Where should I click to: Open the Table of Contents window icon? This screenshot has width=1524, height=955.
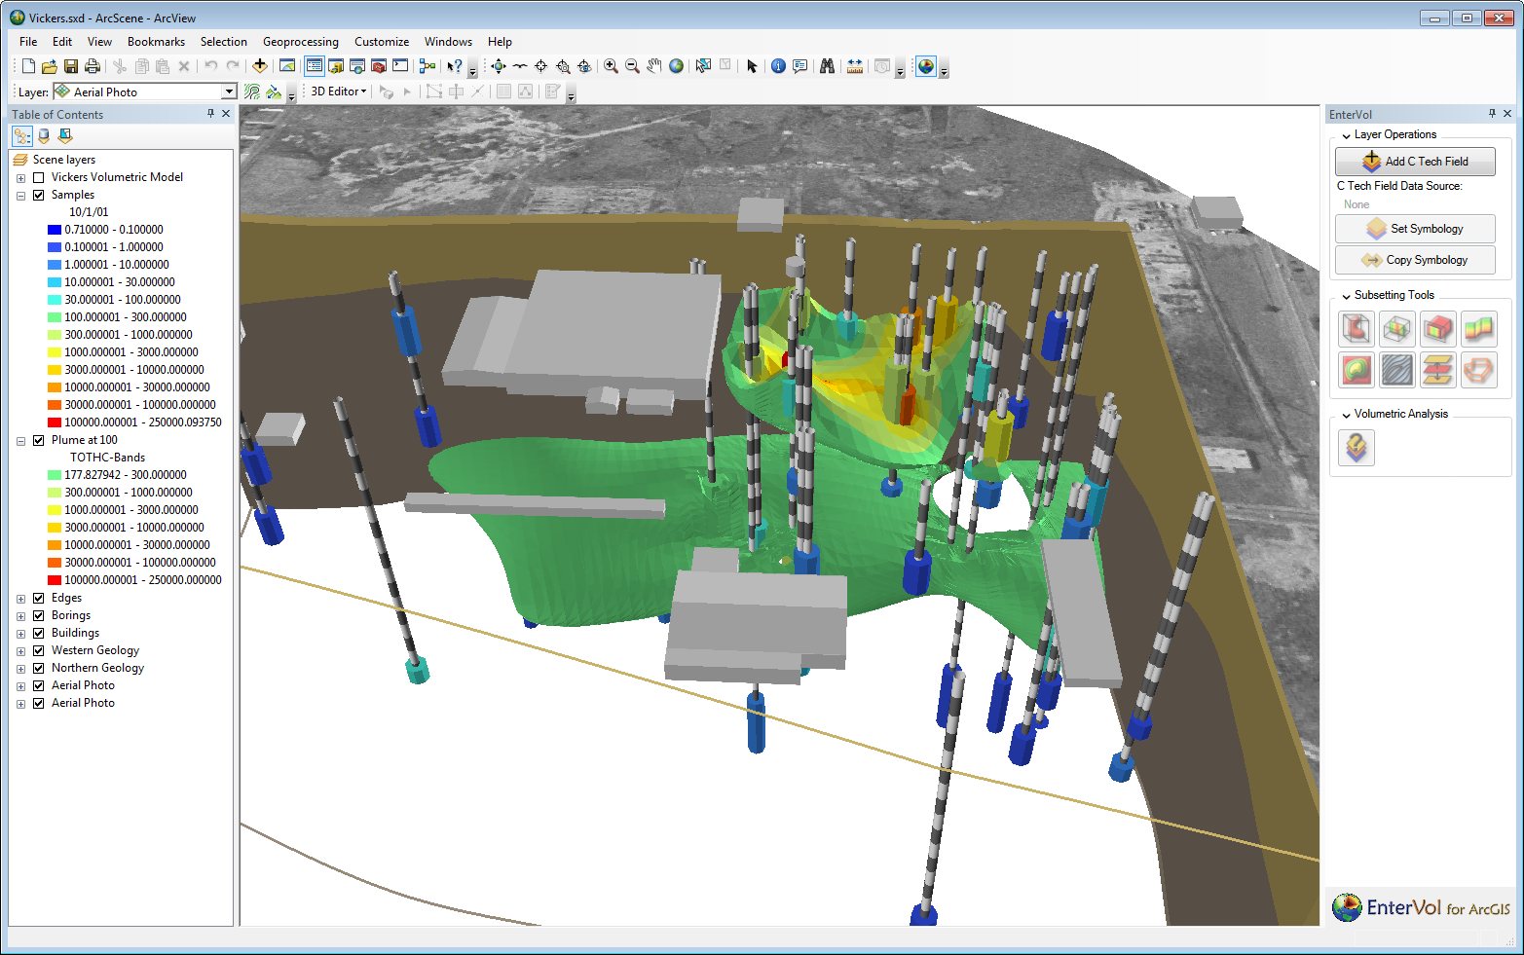[x=315, y=66]
